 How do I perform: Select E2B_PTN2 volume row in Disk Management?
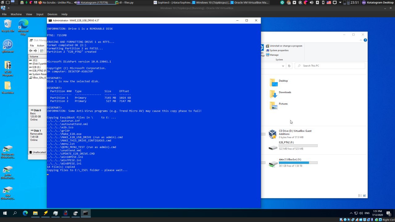[38, 71]
